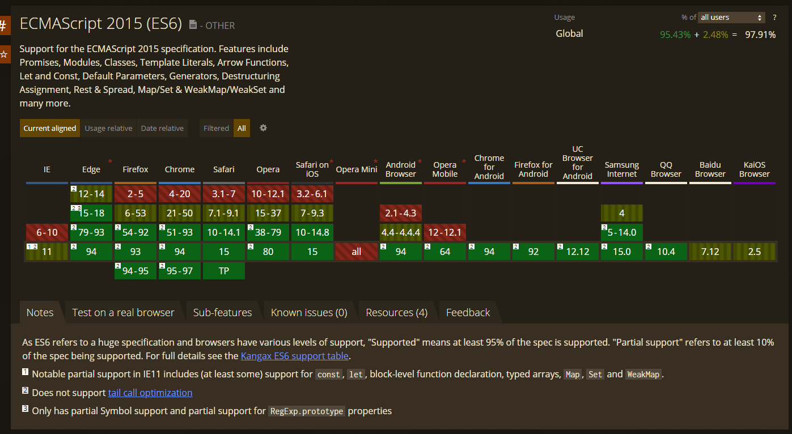Select the Opera Mobile 12-12.1 cell

pyautogui.click(x=445, y=232)
